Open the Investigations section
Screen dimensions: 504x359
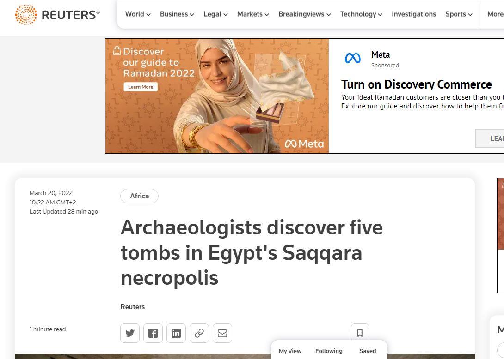coord(414,14)
